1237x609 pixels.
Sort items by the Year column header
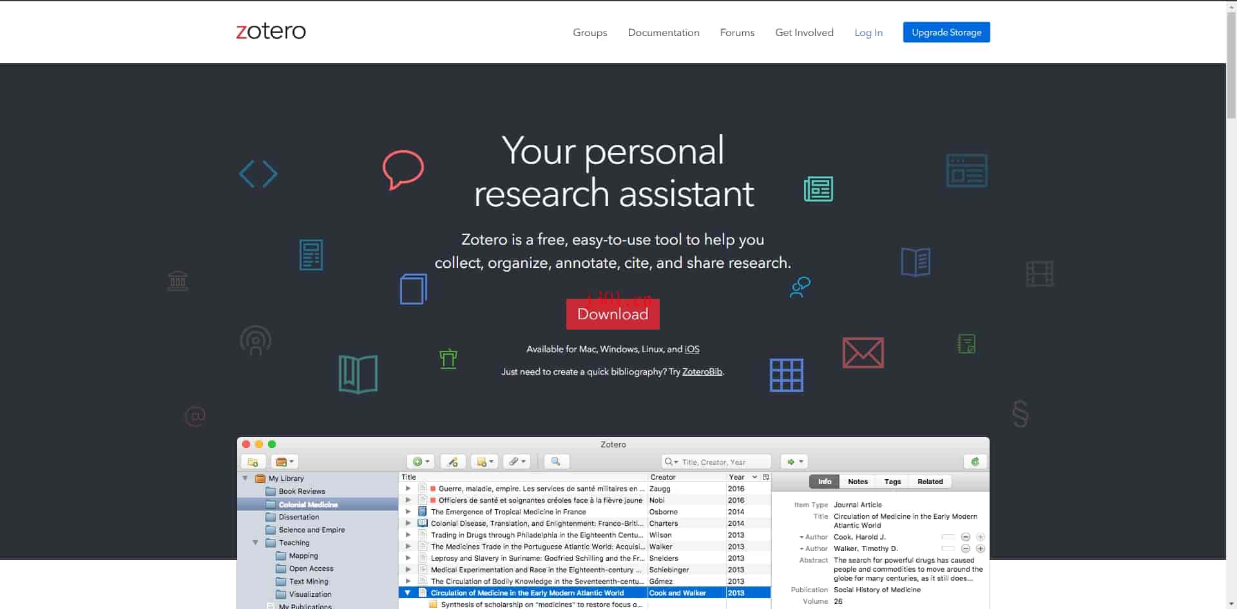[x=736, y=477]
